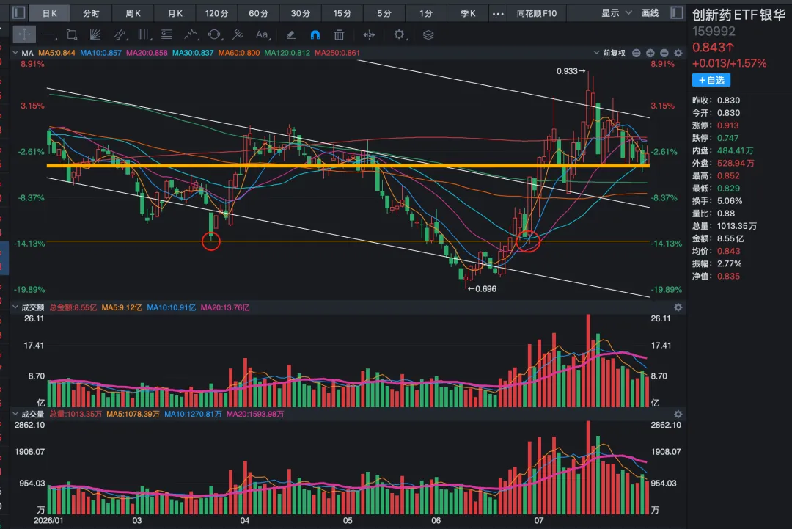Viewport: 792px width, 529px height.
Task: Click the 总金额:8.55亿 label
Action: (73, 307)
